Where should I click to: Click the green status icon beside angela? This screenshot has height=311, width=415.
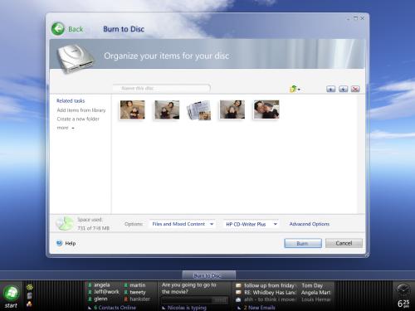point(90,284)
